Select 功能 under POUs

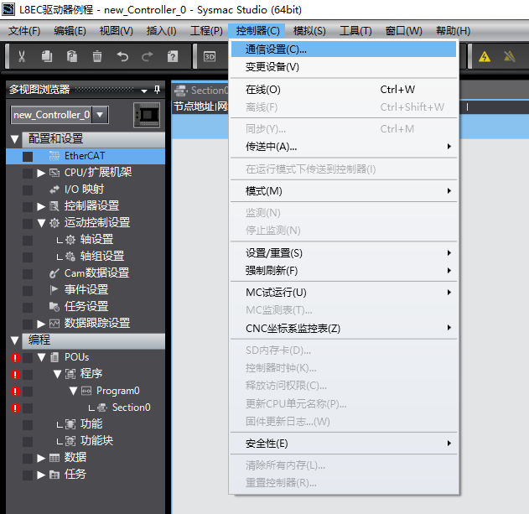point(91,424)
